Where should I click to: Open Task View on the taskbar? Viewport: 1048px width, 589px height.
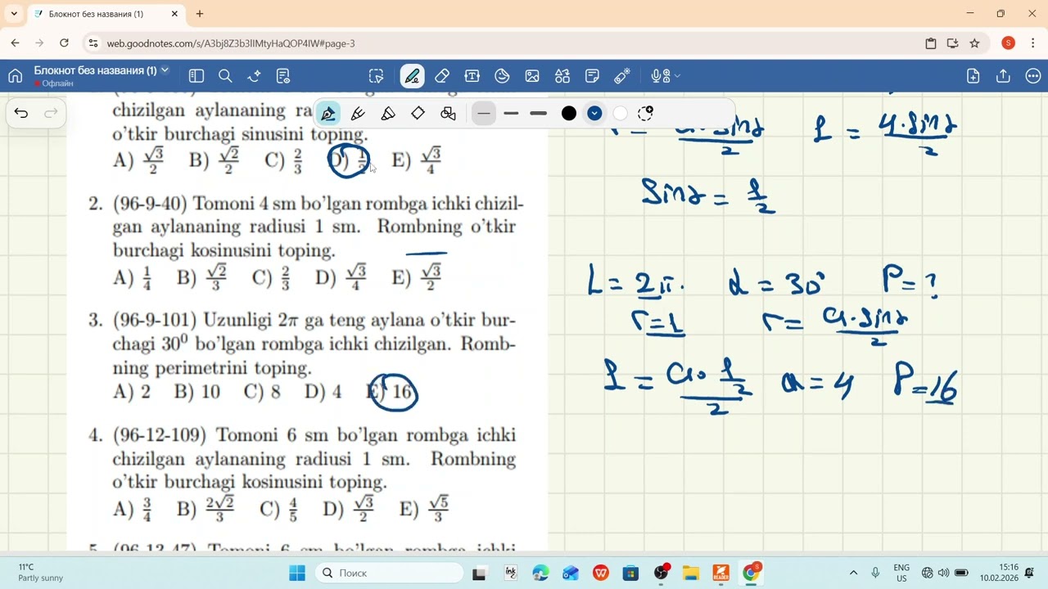click(x=480, y=573)
